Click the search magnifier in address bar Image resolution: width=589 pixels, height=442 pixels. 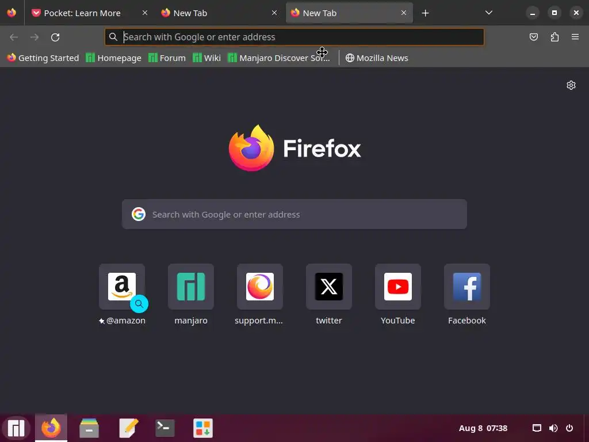click(x=113, y=37)
